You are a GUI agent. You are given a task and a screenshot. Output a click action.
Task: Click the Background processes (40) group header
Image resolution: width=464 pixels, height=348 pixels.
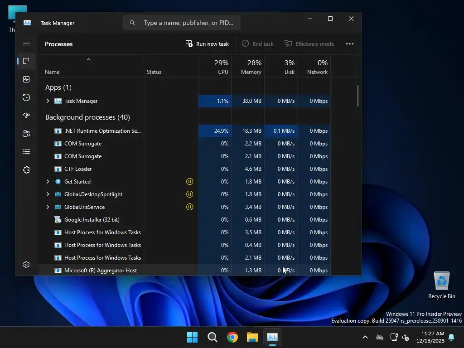[87, 117]
